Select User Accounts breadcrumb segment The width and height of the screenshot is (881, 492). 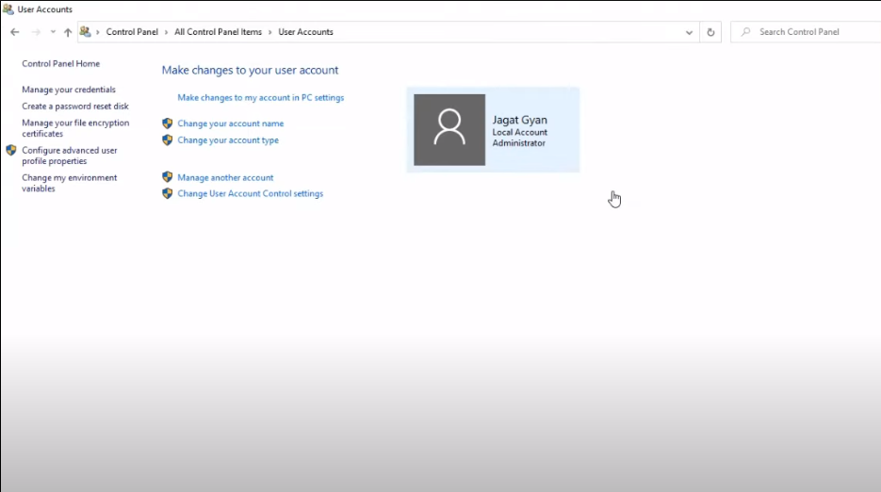tap(305, 32)
